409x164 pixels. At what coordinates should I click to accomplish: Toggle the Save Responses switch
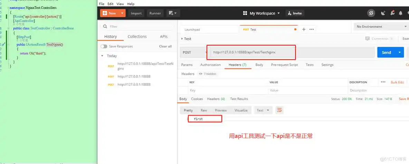(104, 46)
